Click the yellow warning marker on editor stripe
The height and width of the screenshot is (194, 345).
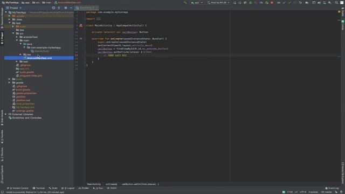[x=339, y=12]
